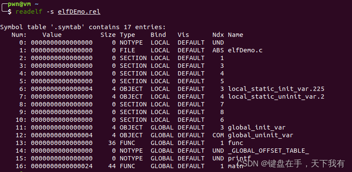Click the 'func' symbol name
Viewport: 352px width, 172px height.
click(236, 143)
